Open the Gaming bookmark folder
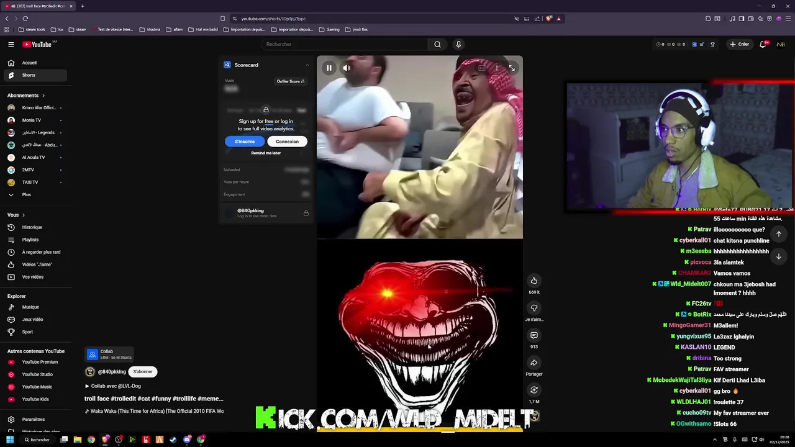This screenshot has width=795, height=447. [329, 29]
